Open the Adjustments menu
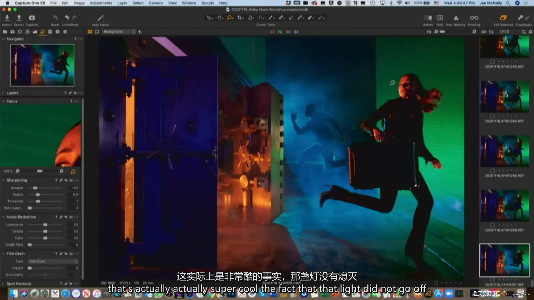This screenshot has width=534, height=300. tap(101, 3)
